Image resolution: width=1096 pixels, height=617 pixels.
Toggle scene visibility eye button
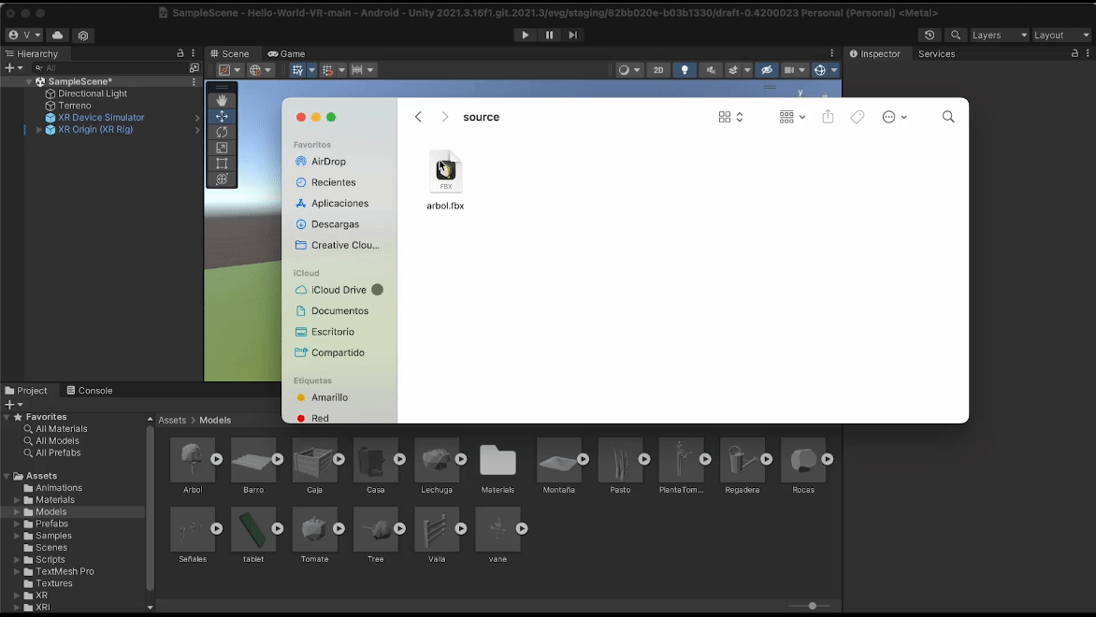pyautogui.click(x=766, y=70)
